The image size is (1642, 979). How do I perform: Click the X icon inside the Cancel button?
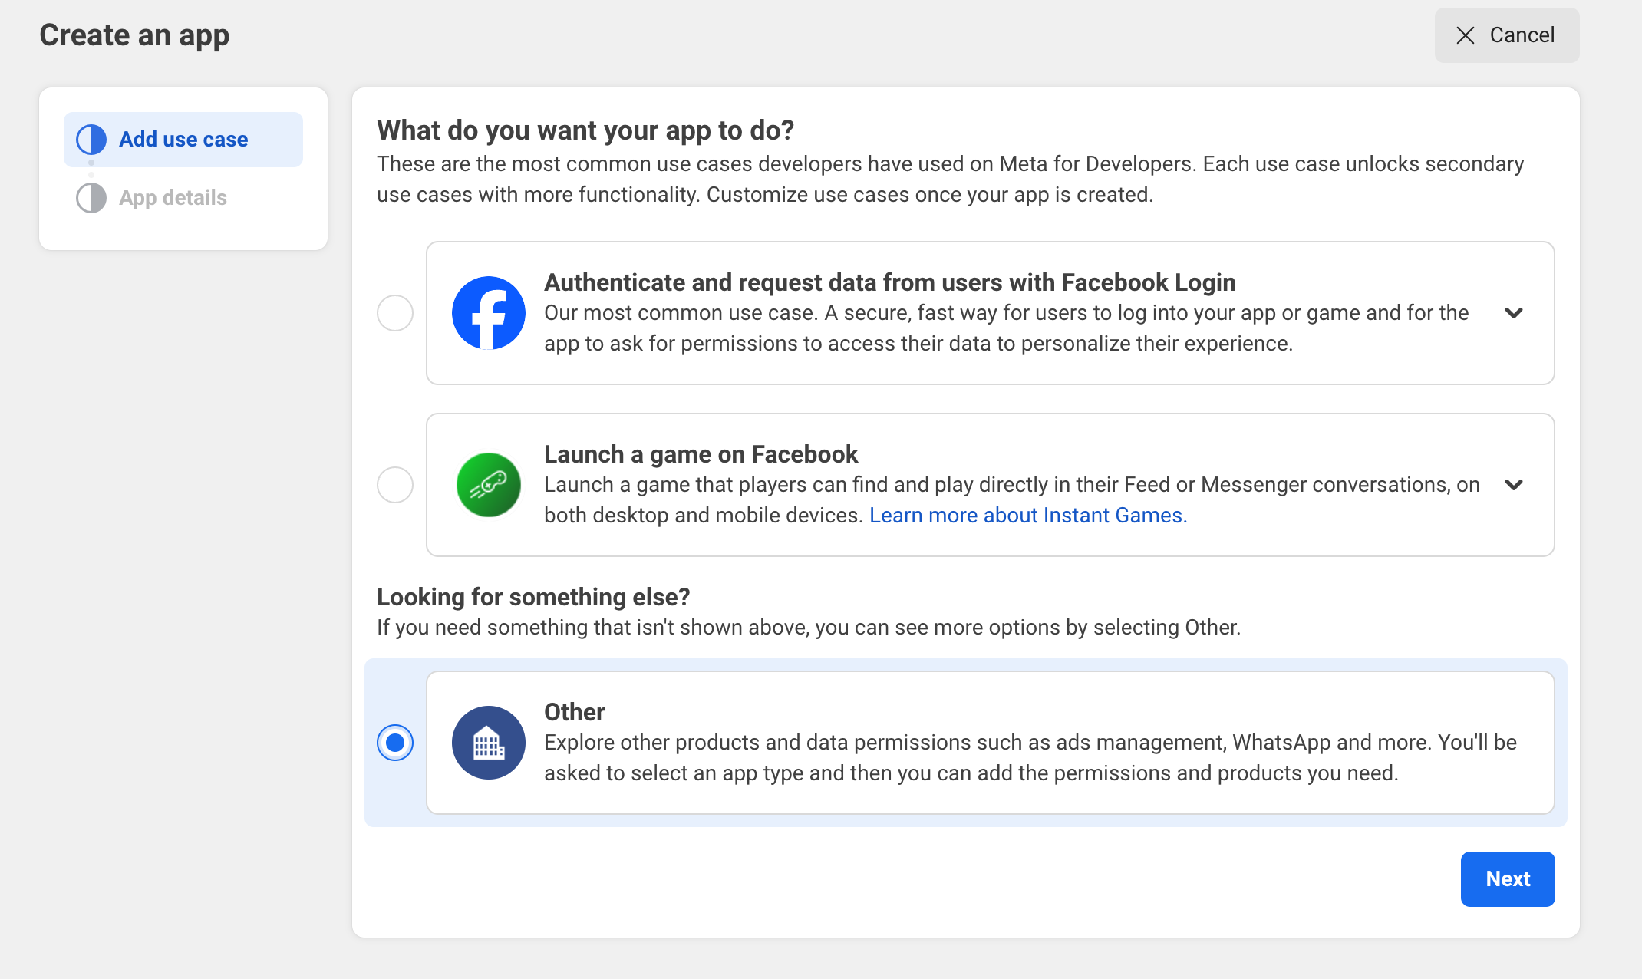pyautogui.click(x=1466, y=35)
